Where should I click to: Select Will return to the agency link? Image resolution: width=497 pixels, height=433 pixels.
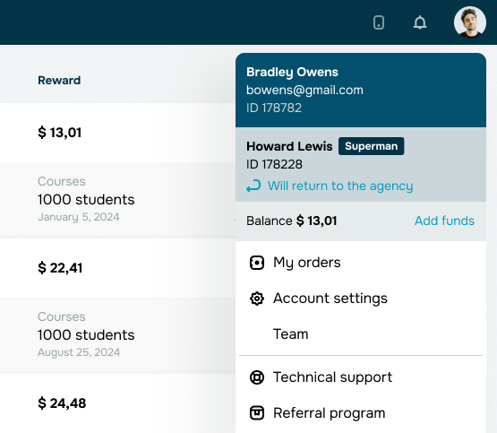(340, 186)
